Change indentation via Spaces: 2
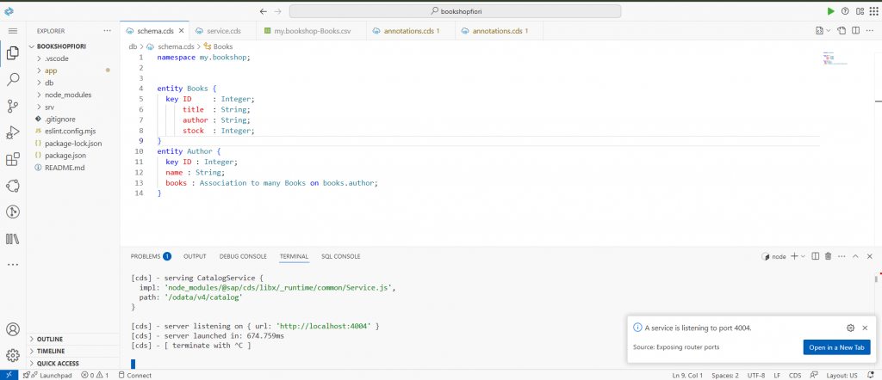 [x=725, y=375]
